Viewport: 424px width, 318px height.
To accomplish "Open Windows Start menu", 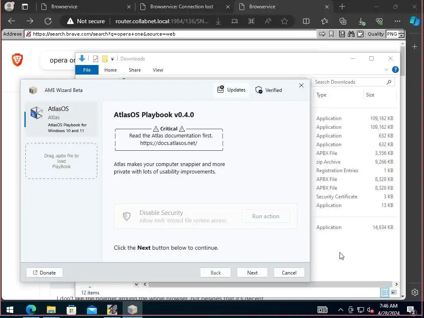I will (10, 310).
